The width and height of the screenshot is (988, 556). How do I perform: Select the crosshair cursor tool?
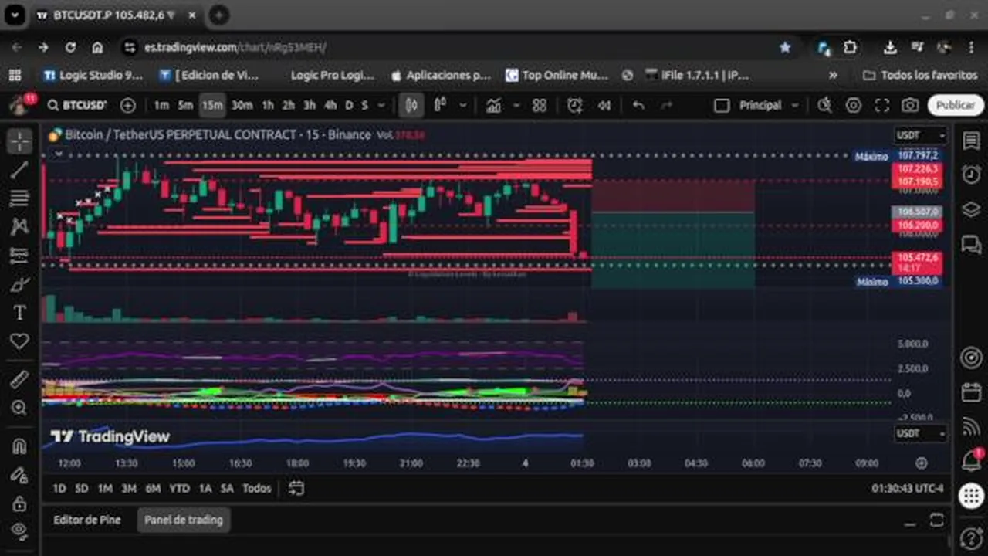coord(19,141)
